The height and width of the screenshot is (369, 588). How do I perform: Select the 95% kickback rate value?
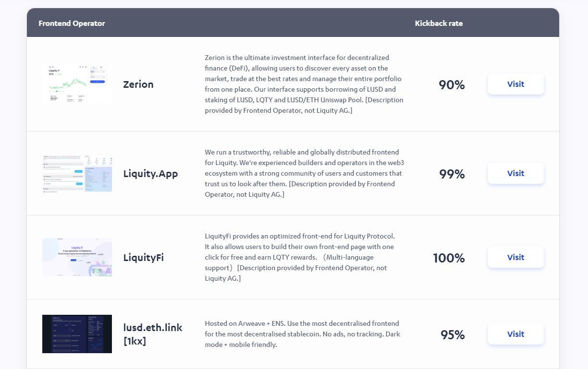tap(453, 334)
